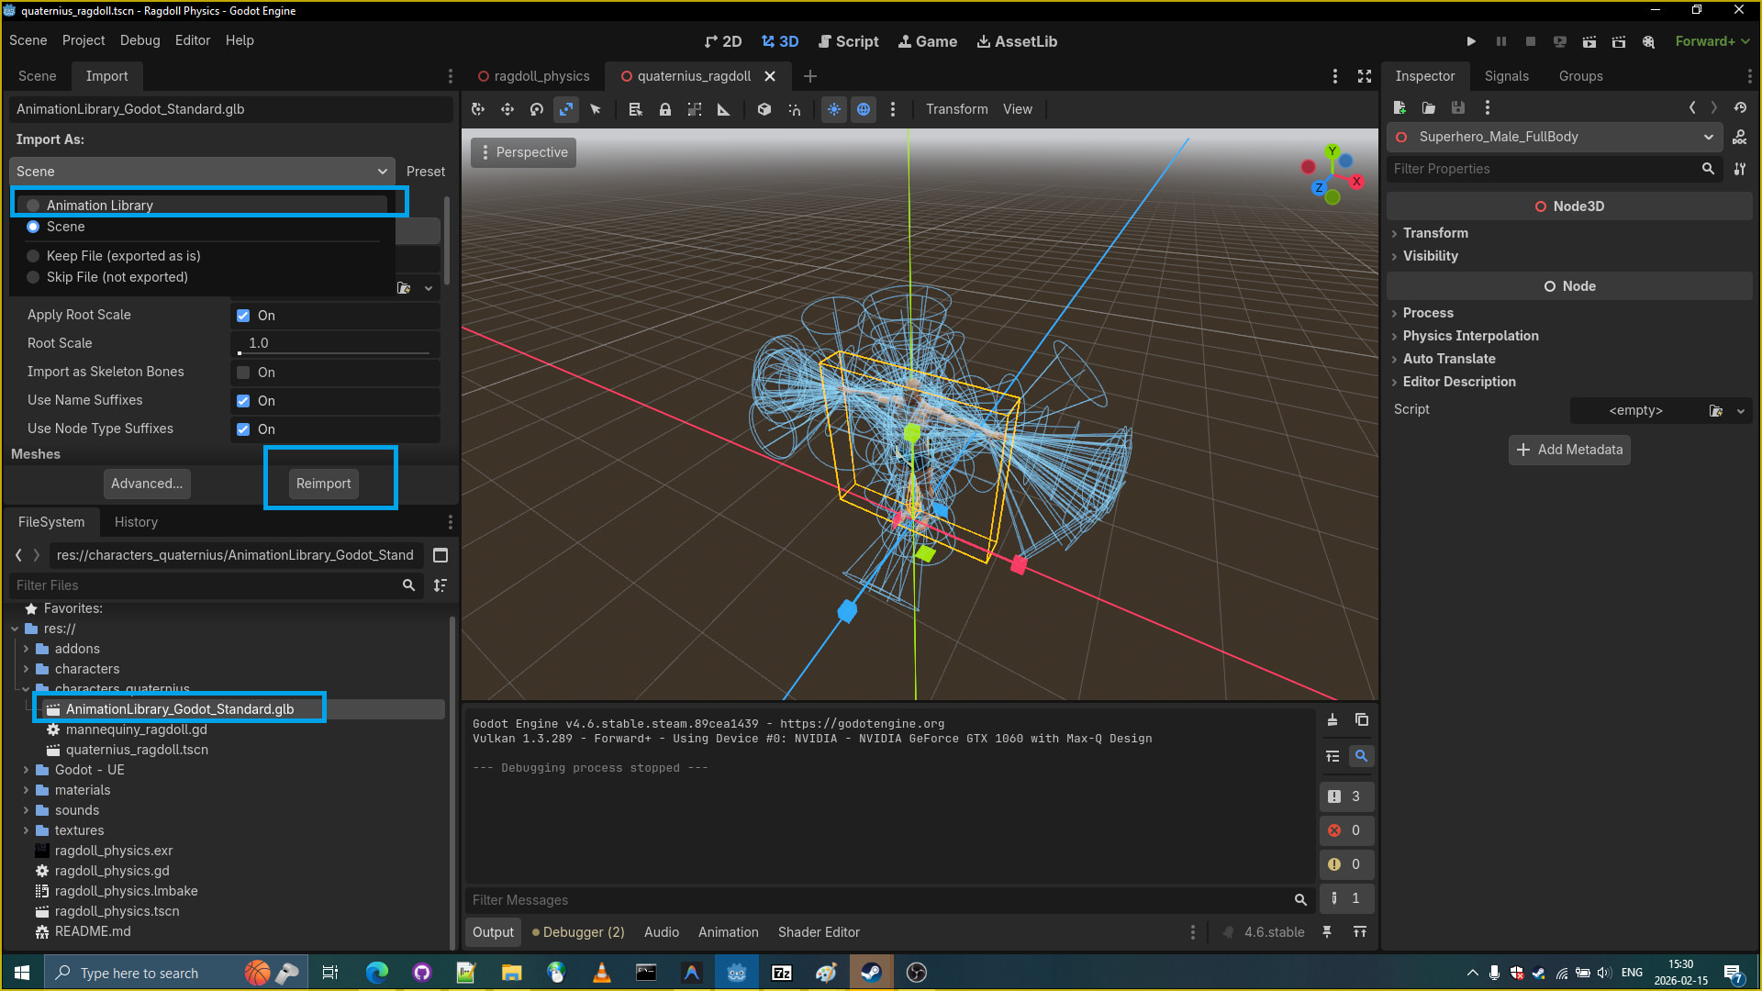
Task: Switch to the Signals tab
Action: [1506, 76]
